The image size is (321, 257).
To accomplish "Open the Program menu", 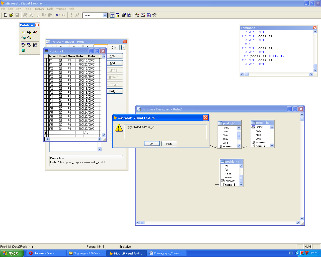I will click(x=39, y=9).
